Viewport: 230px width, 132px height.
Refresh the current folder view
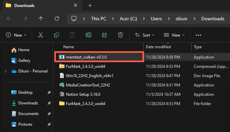[57, 19]
